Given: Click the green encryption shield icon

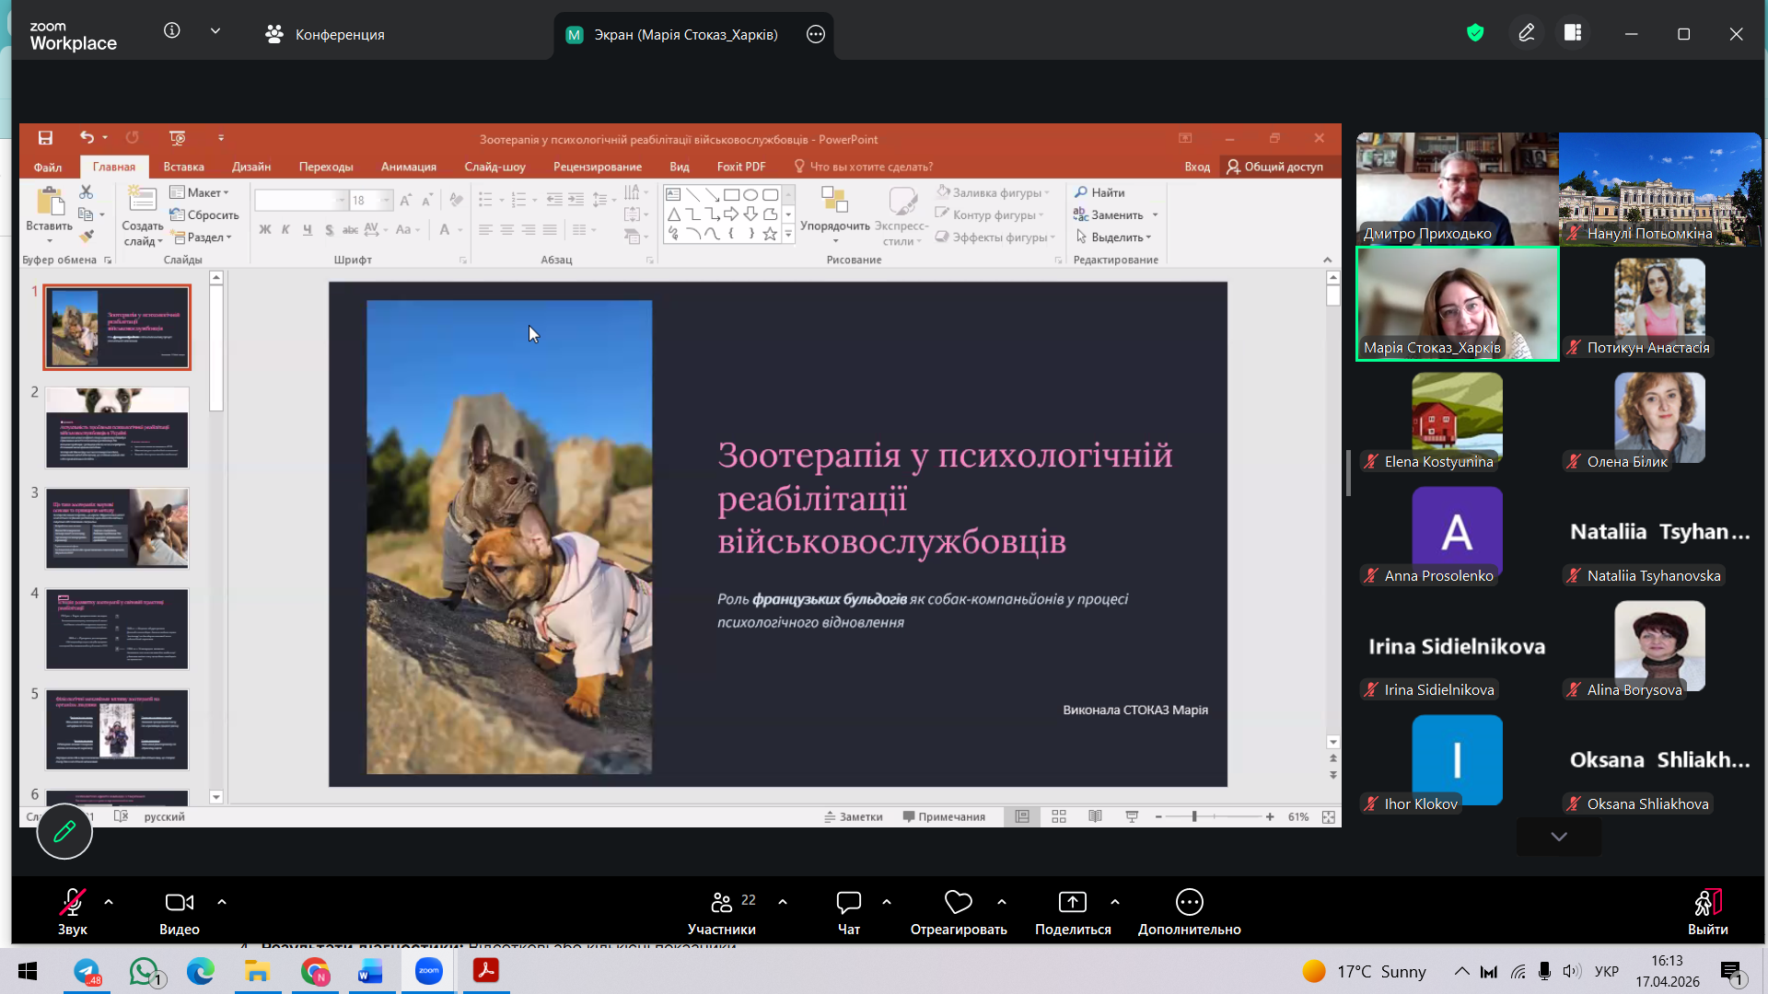Looking at the screenshot, I should click(x=1475, y=33).
